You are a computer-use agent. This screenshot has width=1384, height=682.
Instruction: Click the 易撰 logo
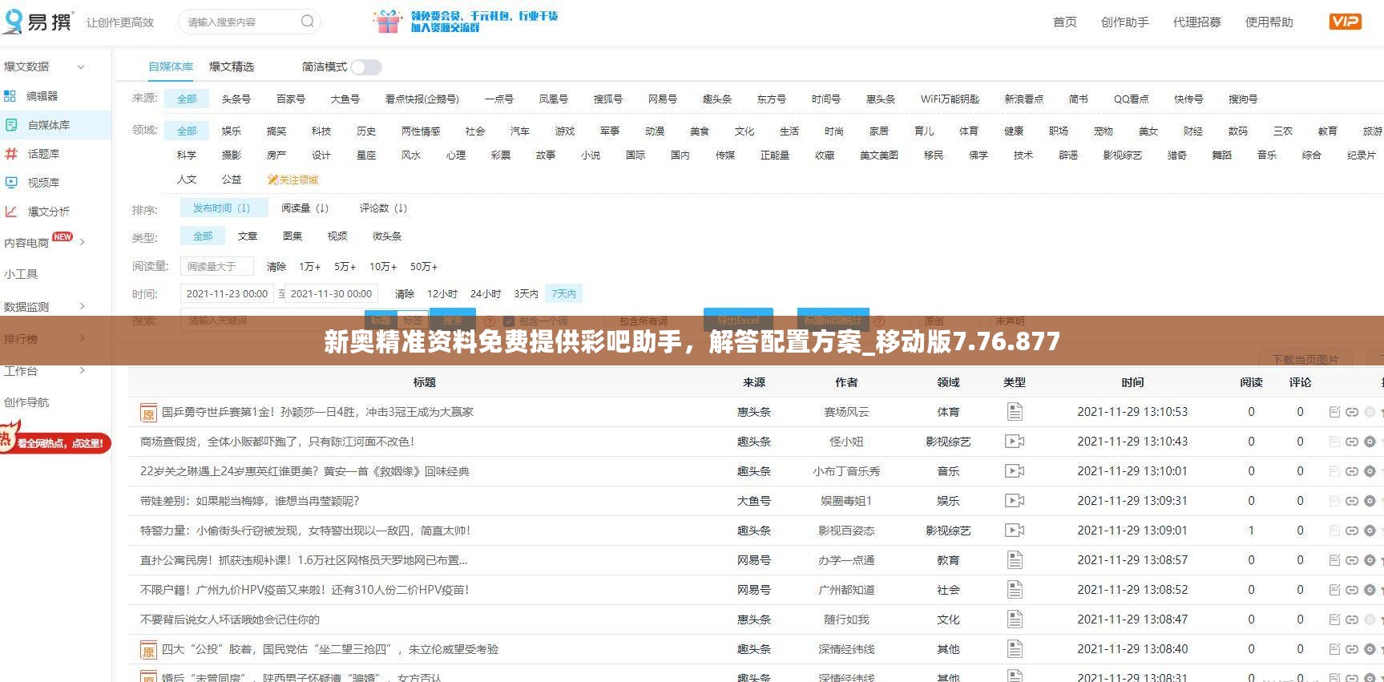point(38,22)
